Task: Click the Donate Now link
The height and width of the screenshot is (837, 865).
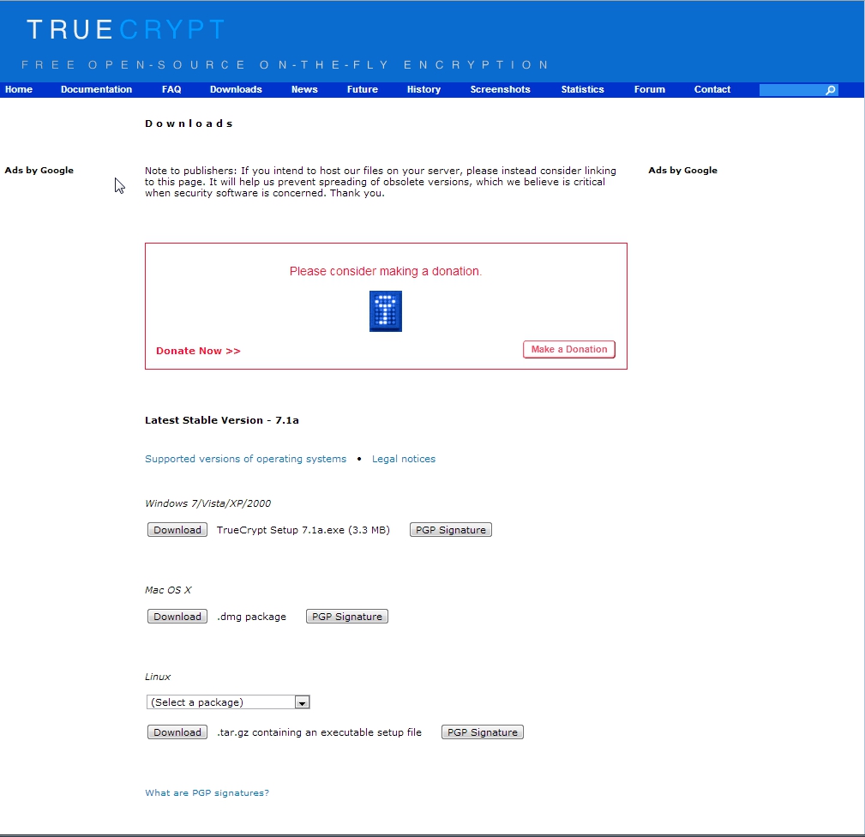Action: [197, 350]
